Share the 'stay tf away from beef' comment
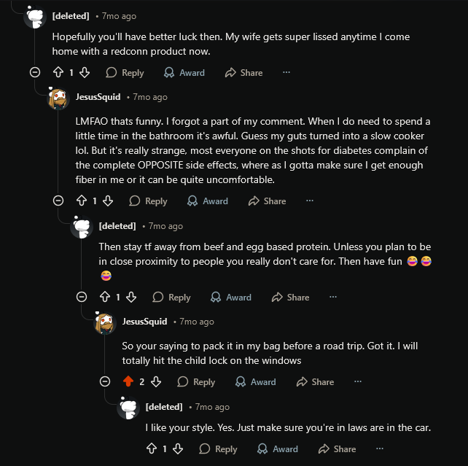Viewport: 468px width, 466px height. pos(290,297)
